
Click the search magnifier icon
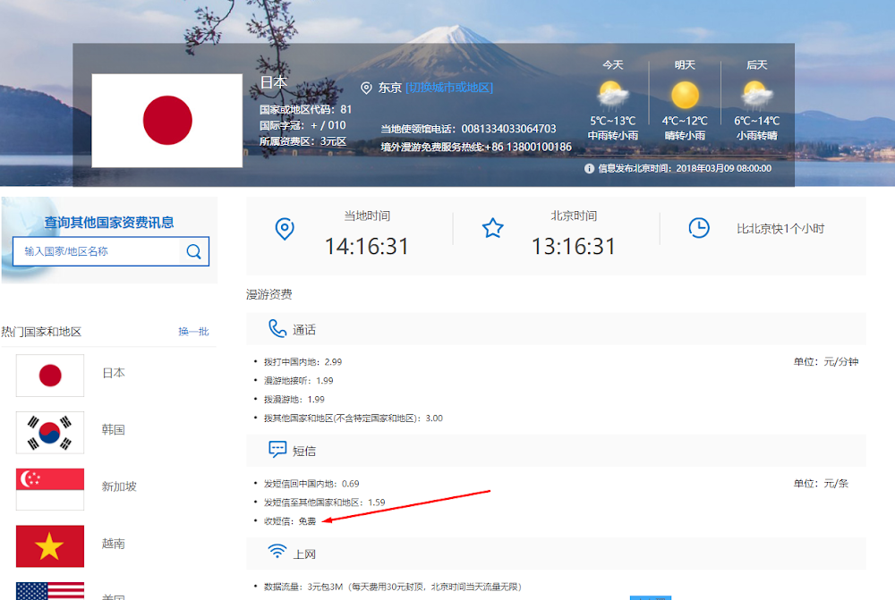tap(193, 251)
